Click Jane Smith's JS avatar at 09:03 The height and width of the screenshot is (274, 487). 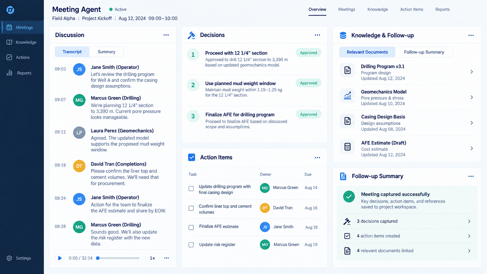(x=79, y=69)
